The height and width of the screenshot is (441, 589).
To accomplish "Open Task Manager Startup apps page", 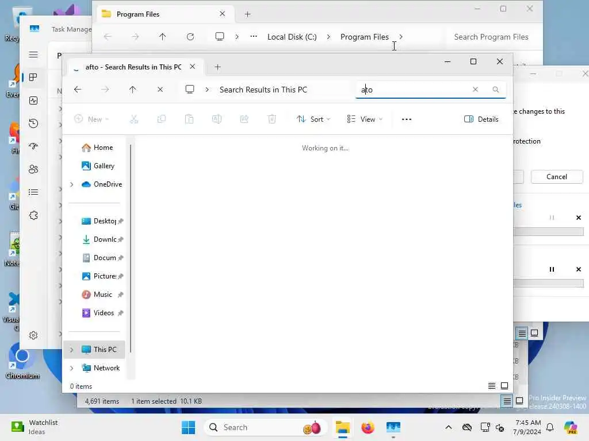I will pyautogui.click(x=33, y=146).
